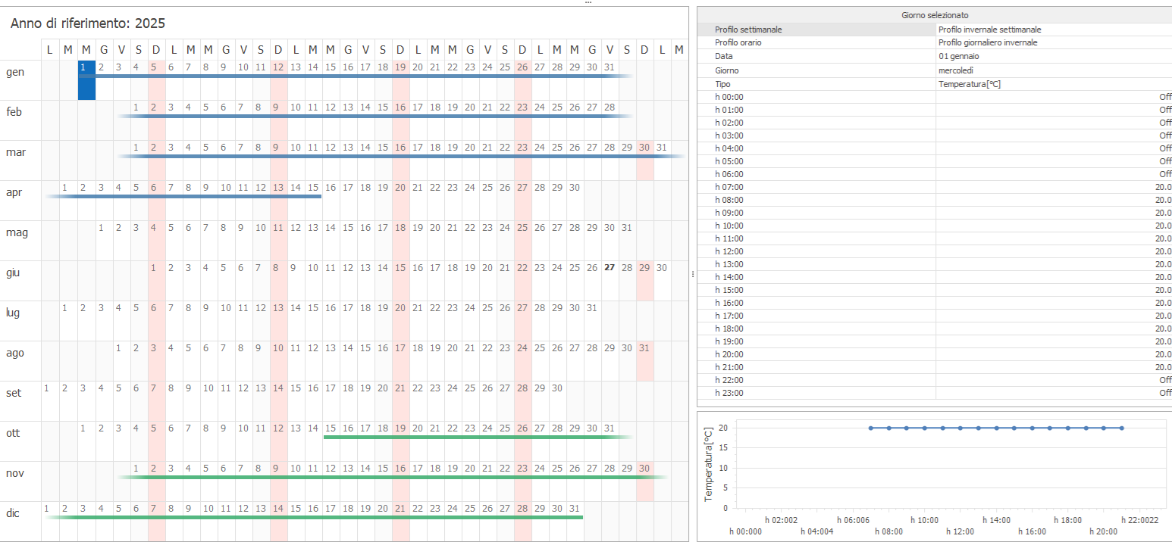The width and height of the screenshot is (1172, 542).
Task: Select the highlighted 1 gennaio day cell
Action: tap(86, 79)
